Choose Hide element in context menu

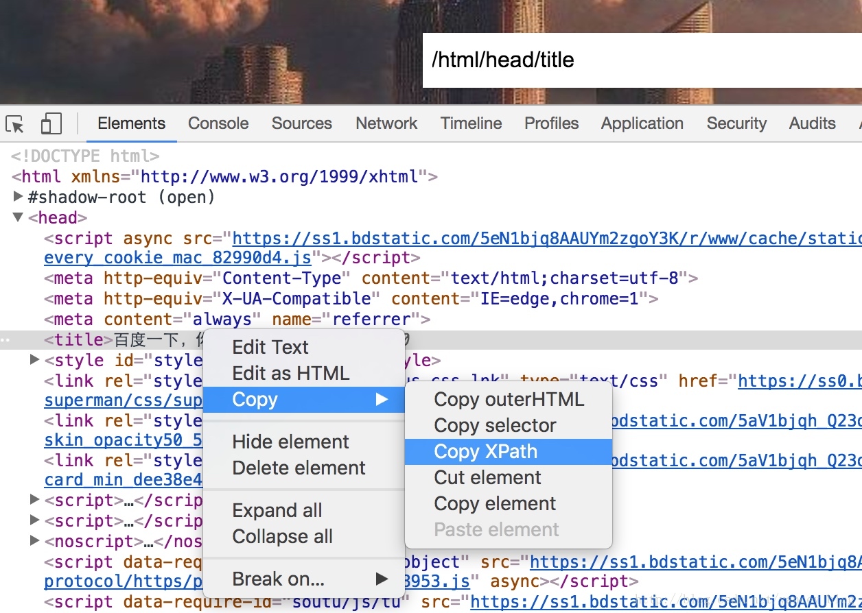304,442
